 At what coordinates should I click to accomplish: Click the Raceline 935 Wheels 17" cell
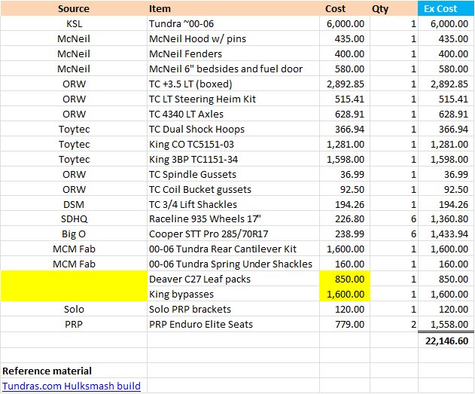[233, 218]
